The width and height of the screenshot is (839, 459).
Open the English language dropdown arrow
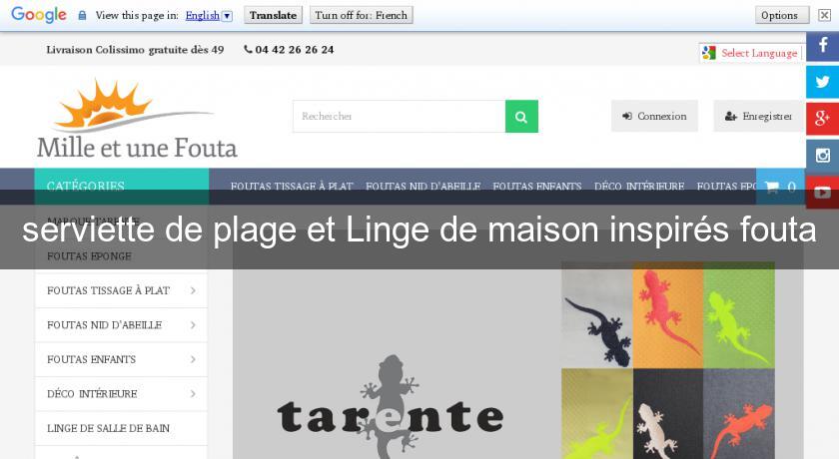point(228,16)
